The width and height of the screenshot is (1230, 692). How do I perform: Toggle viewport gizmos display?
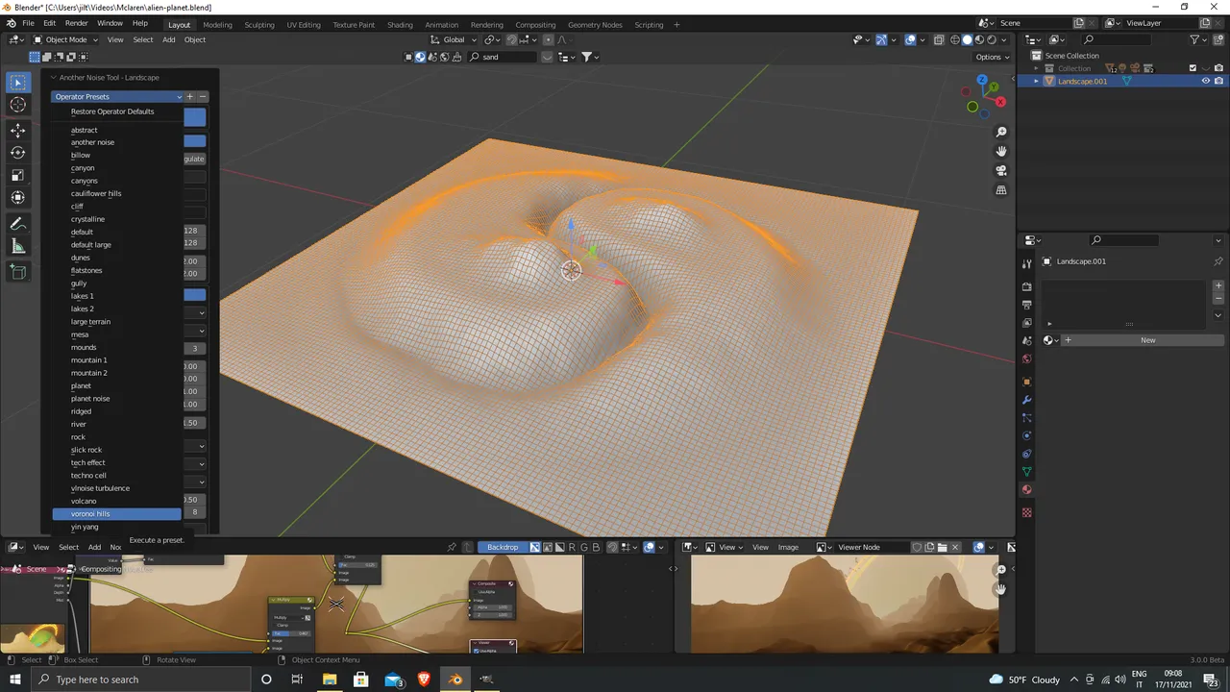click(x=881, y=39)
